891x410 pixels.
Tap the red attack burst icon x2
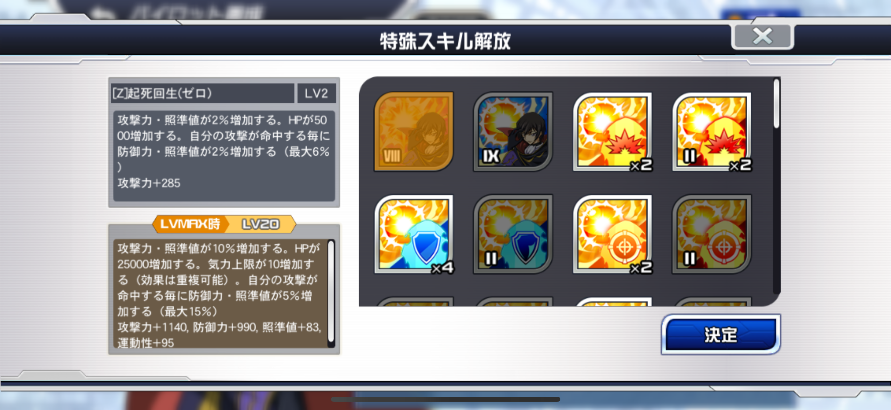[x=613, y=131]
